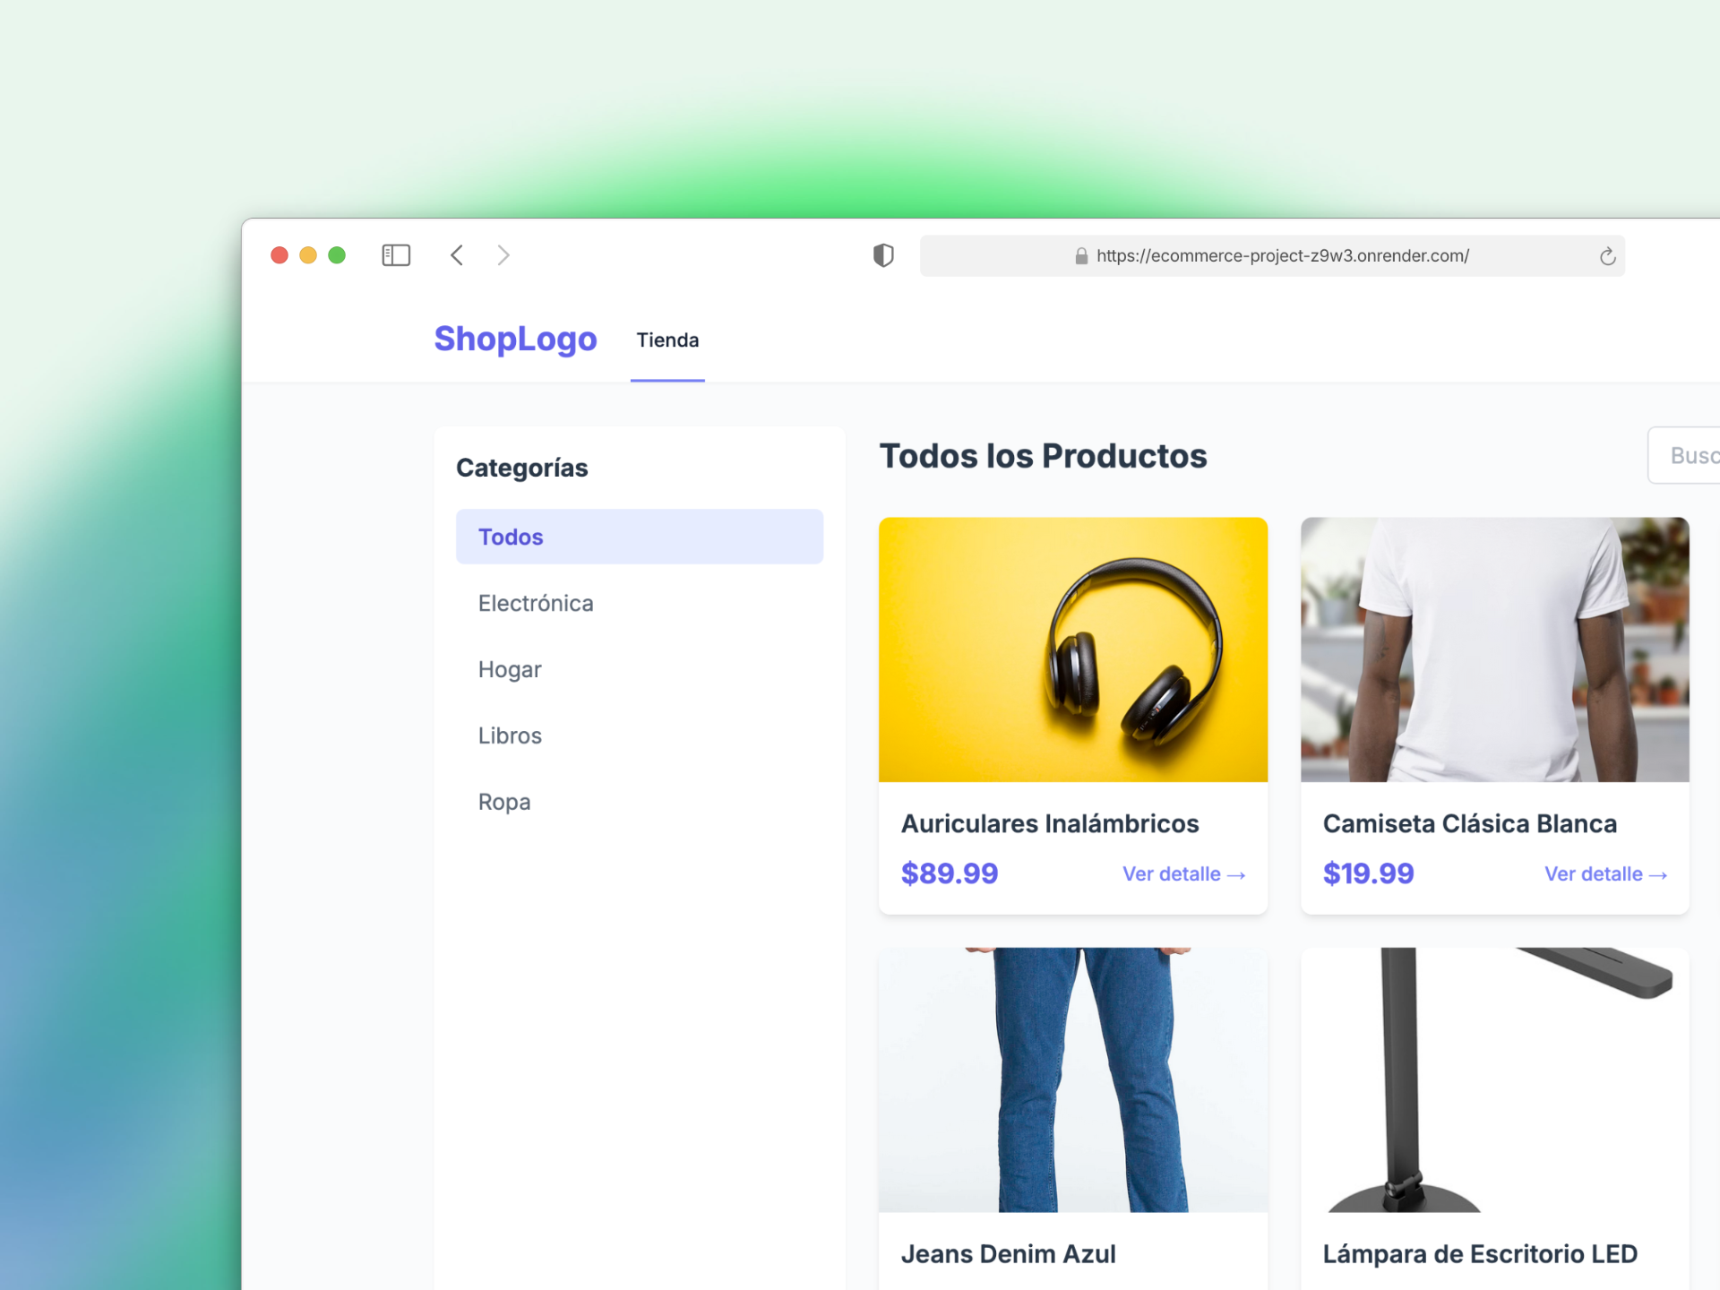Click the browser back navigation arrow
The height and width of the screenshot is (1290, 1720).
457,255
